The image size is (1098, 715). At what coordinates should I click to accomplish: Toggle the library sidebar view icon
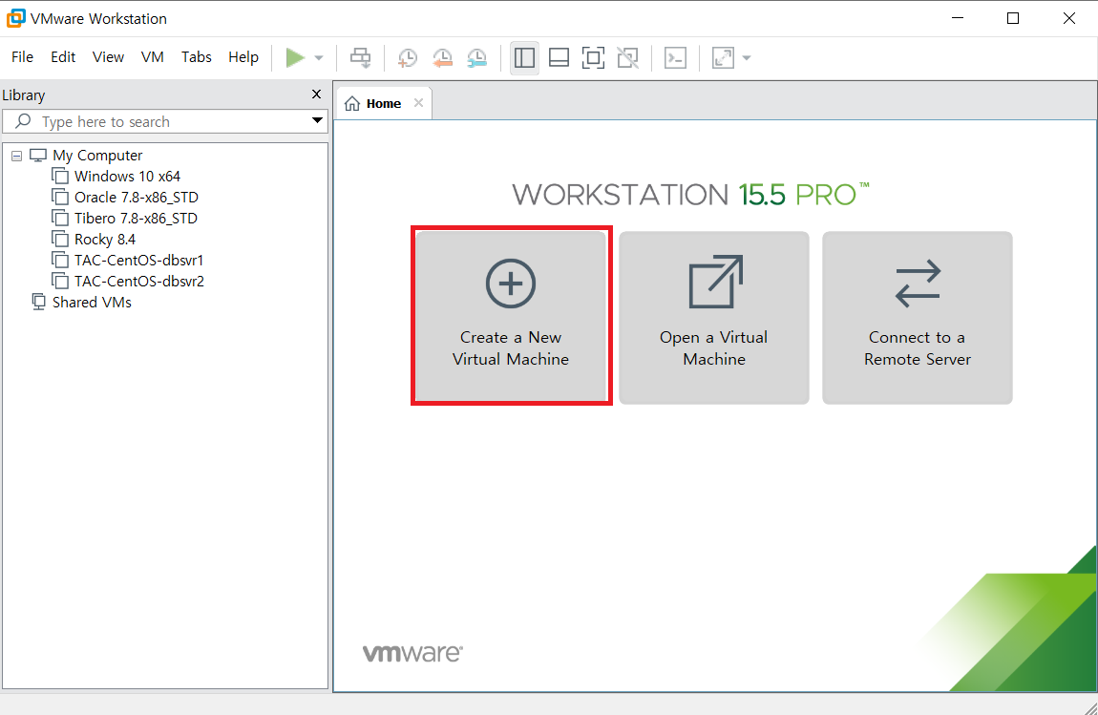524,57
